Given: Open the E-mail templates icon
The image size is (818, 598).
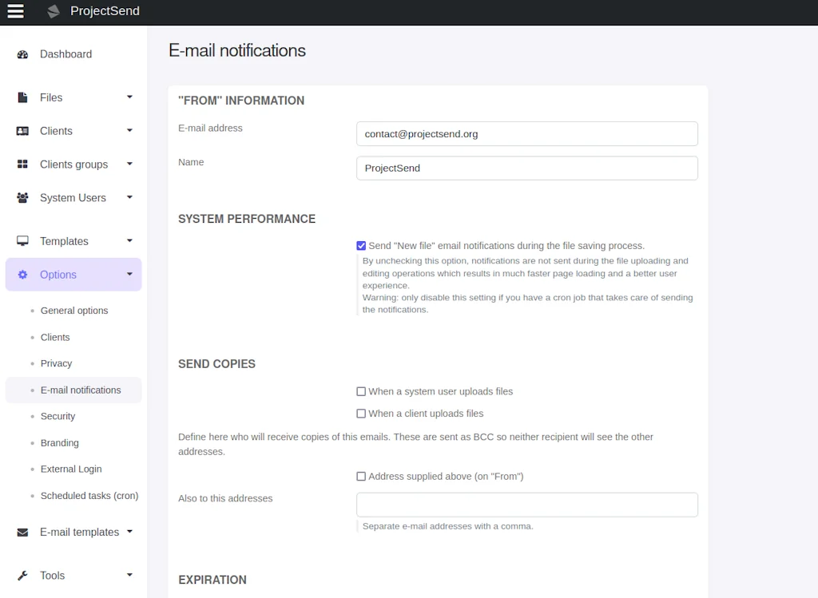Looking at the screenshot, I should click(x=22, y=532).
